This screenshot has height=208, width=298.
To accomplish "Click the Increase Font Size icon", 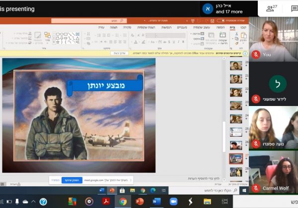I will (143, 35).
